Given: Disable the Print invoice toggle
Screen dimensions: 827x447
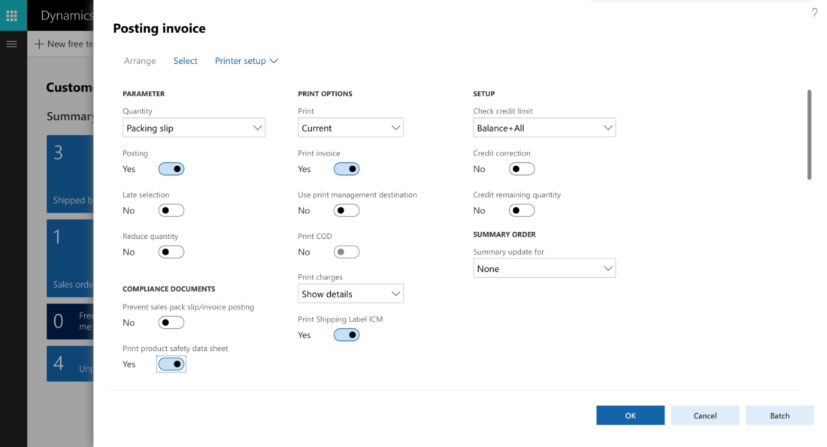Looking at the screenshot, I should tap(347, 169).
